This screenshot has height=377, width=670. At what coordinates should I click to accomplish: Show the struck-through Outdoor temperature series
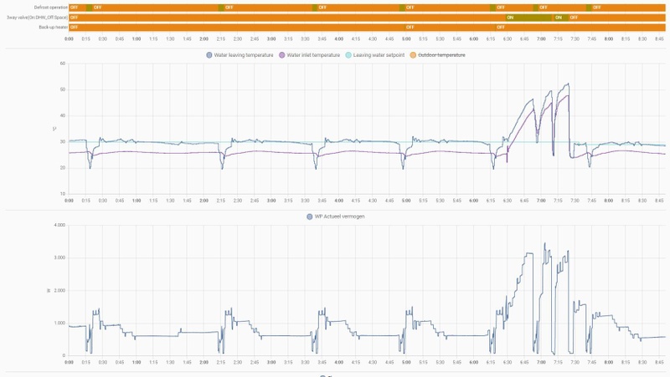coord(437,55)
